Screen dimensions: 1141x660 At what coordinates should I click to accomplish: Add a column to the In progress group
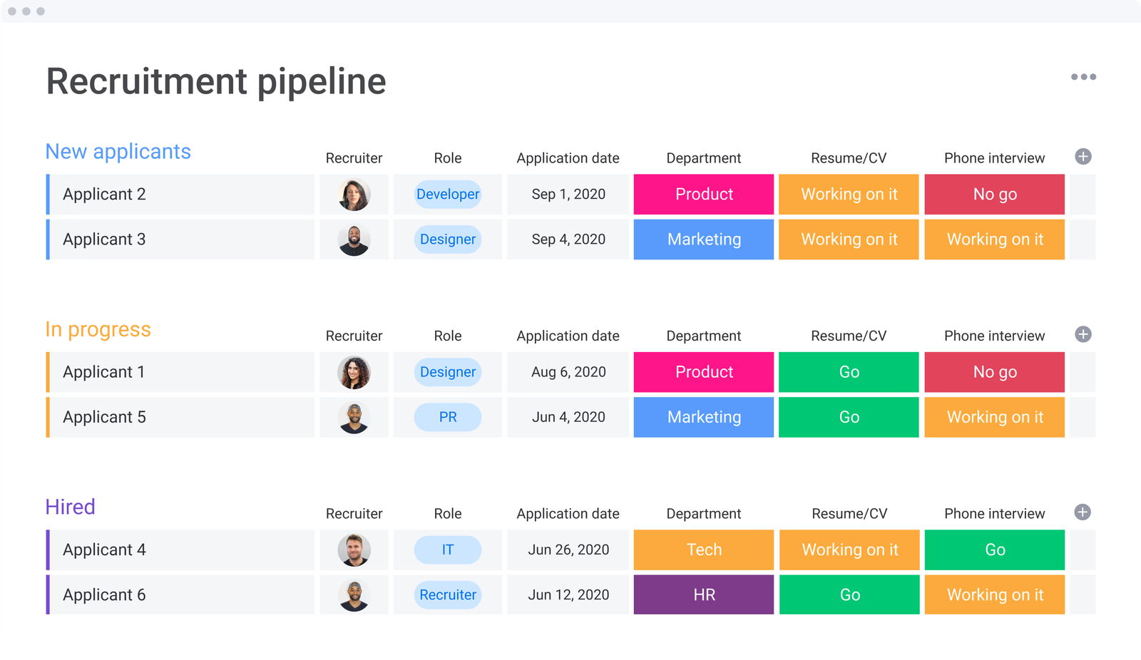[1083, 334]
